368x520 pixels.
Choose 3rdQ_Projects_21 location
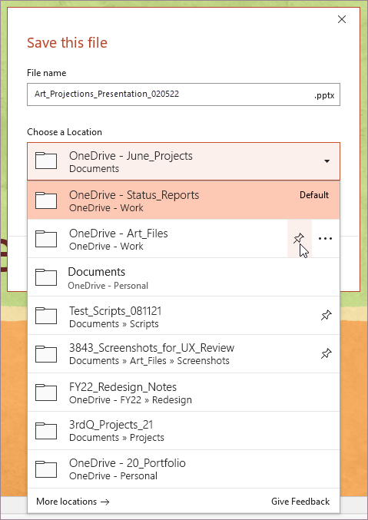[184, 431]
